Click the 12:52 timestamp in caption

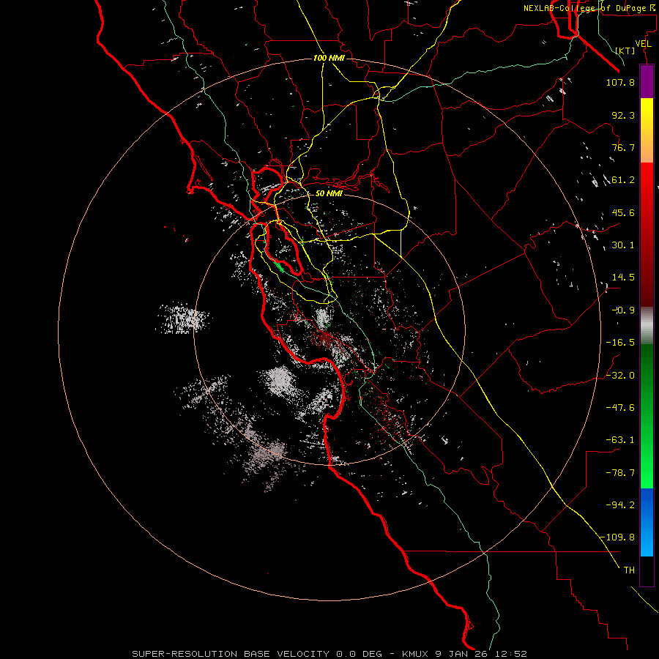(x=510, y=654)
